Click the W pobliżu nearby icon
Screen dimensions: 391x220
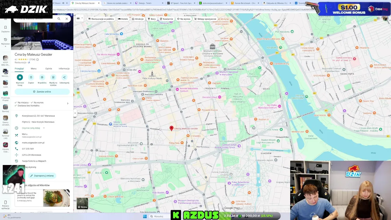pyautogui.click(x=42, y=77)
